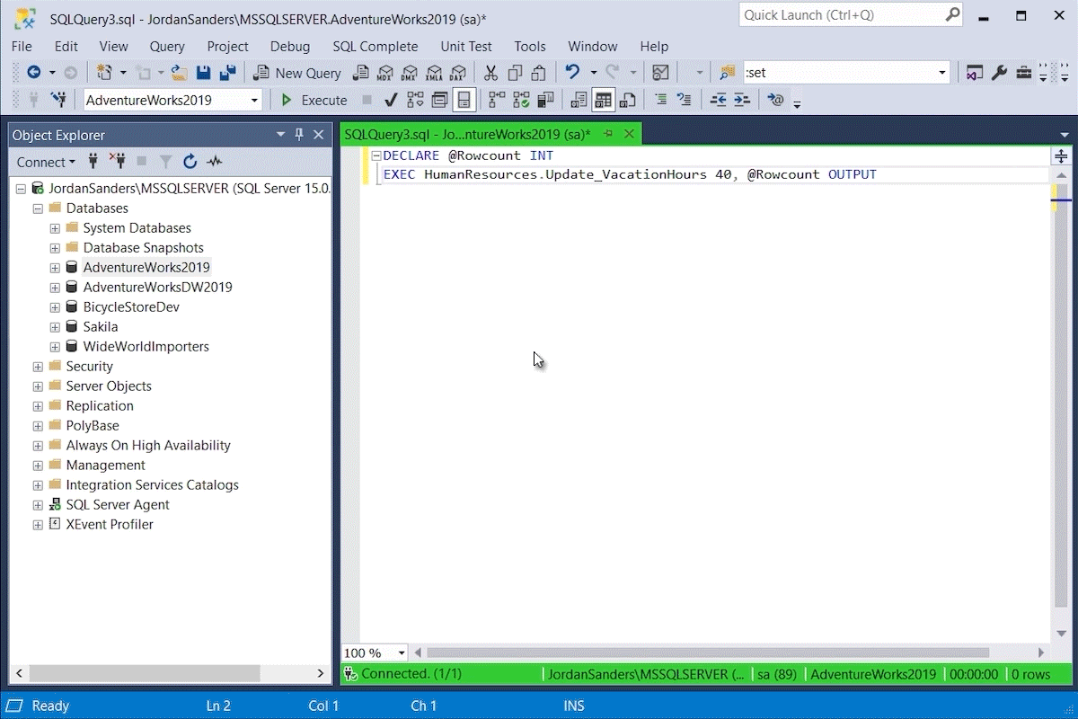Refresh the Object Explorer
Screen dimensions: 1078x719
click(190, 162)
